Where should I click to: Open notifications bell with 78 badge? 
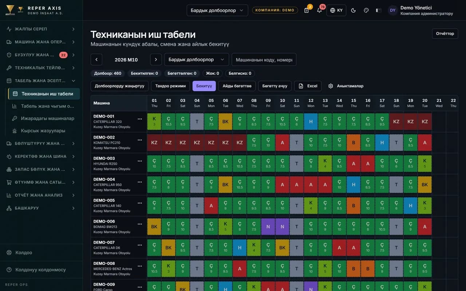(x=319, y=10)
